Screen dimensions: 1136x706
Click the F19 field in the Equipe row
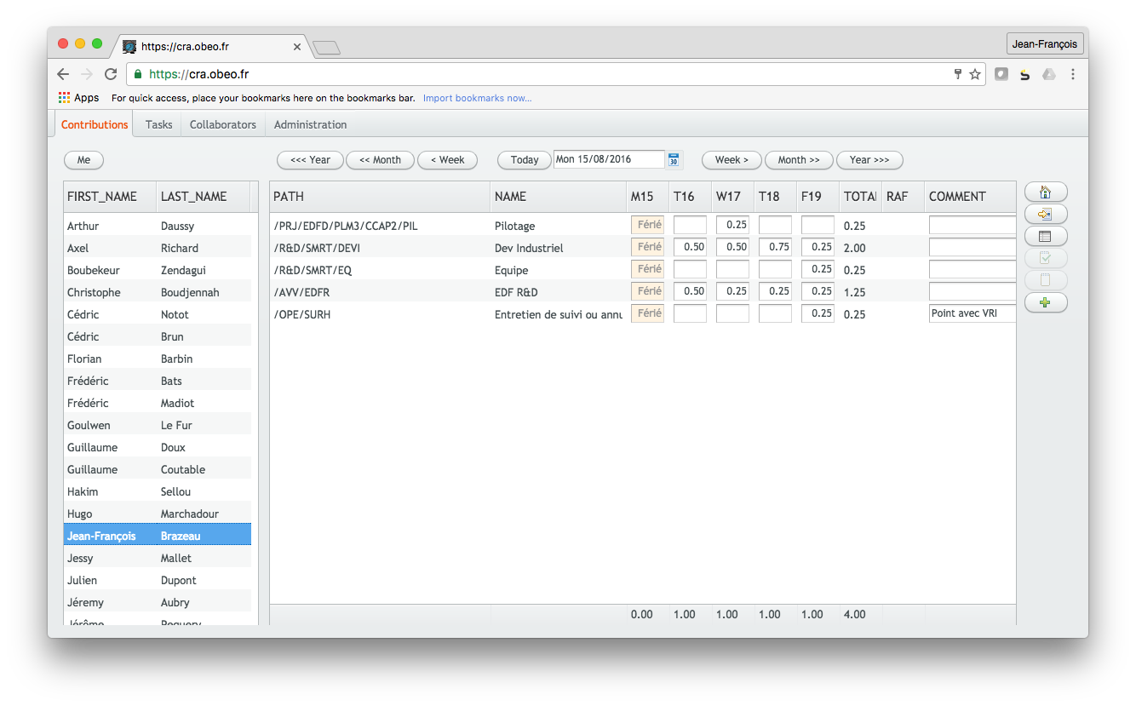tap(818, 270)
